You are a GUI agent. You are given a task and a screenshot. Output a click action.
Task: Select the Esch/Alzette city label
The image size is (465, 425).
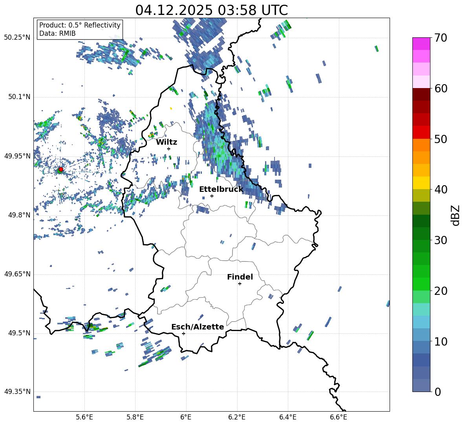[198, 327]
